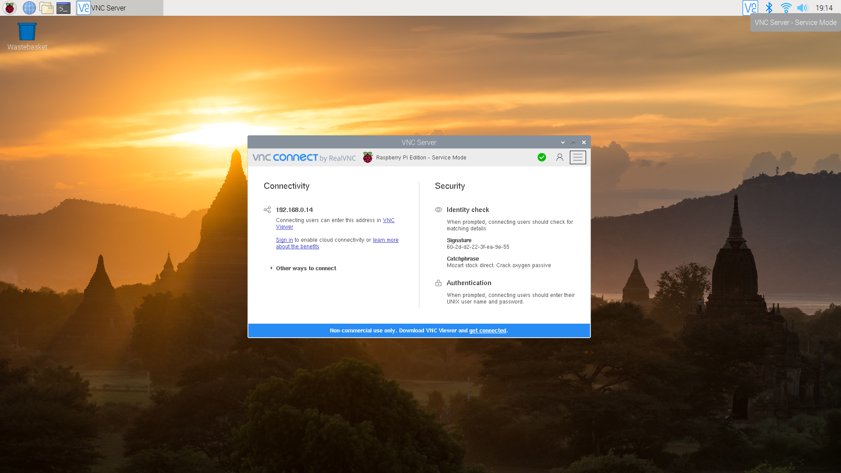This screenshot has height=473, width=841.
Task: Click get connected link at bottom bar
Action: pos(488,330)
